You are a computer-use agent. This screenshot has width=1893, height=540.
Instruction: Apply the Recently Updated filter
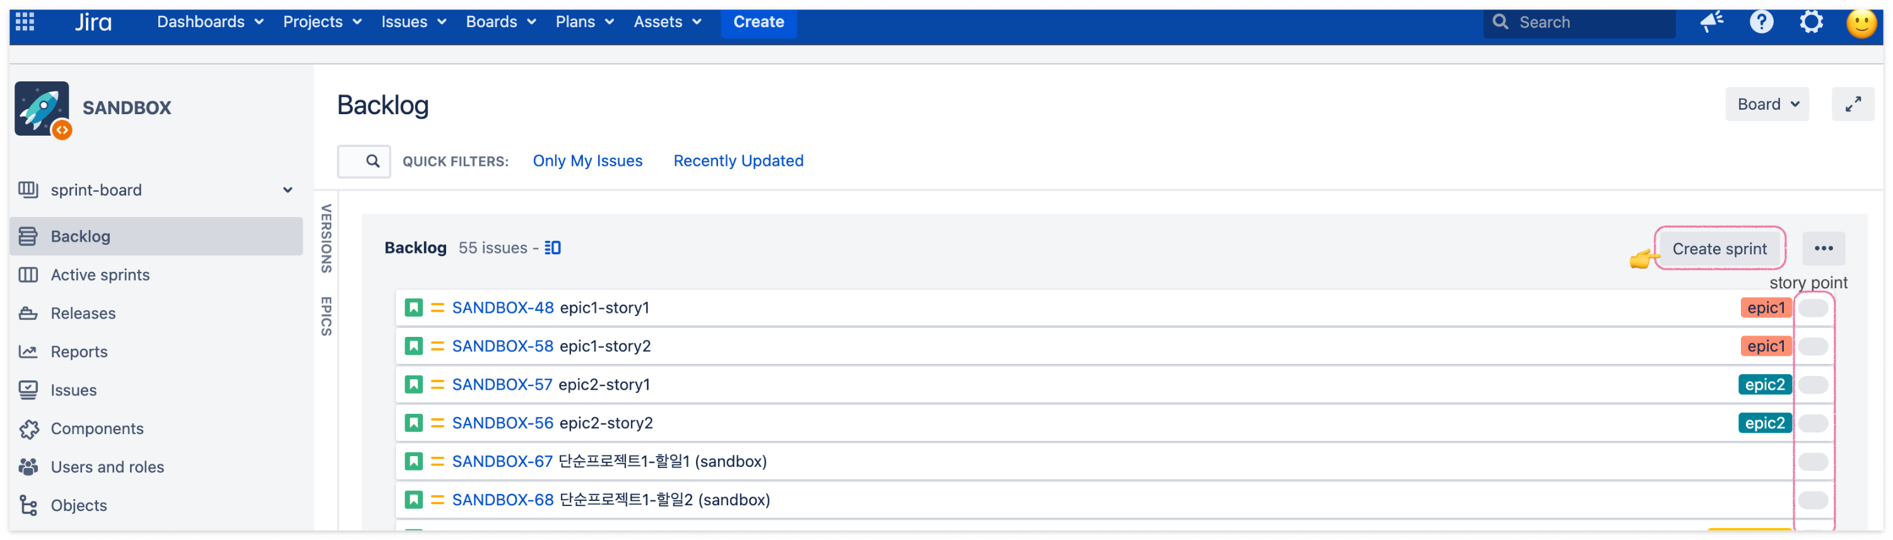tap(738, 161)
